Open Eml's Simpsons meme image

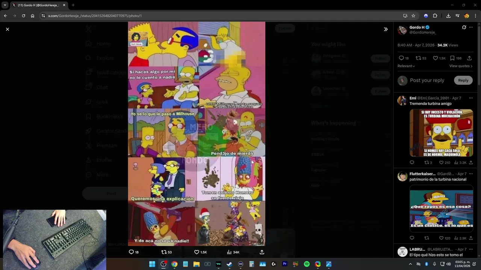click(x=441, y=133)
